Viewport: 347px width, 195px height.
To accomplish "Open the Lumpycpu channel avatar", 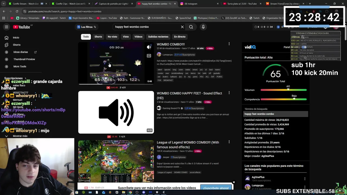I will click(159, 54).
